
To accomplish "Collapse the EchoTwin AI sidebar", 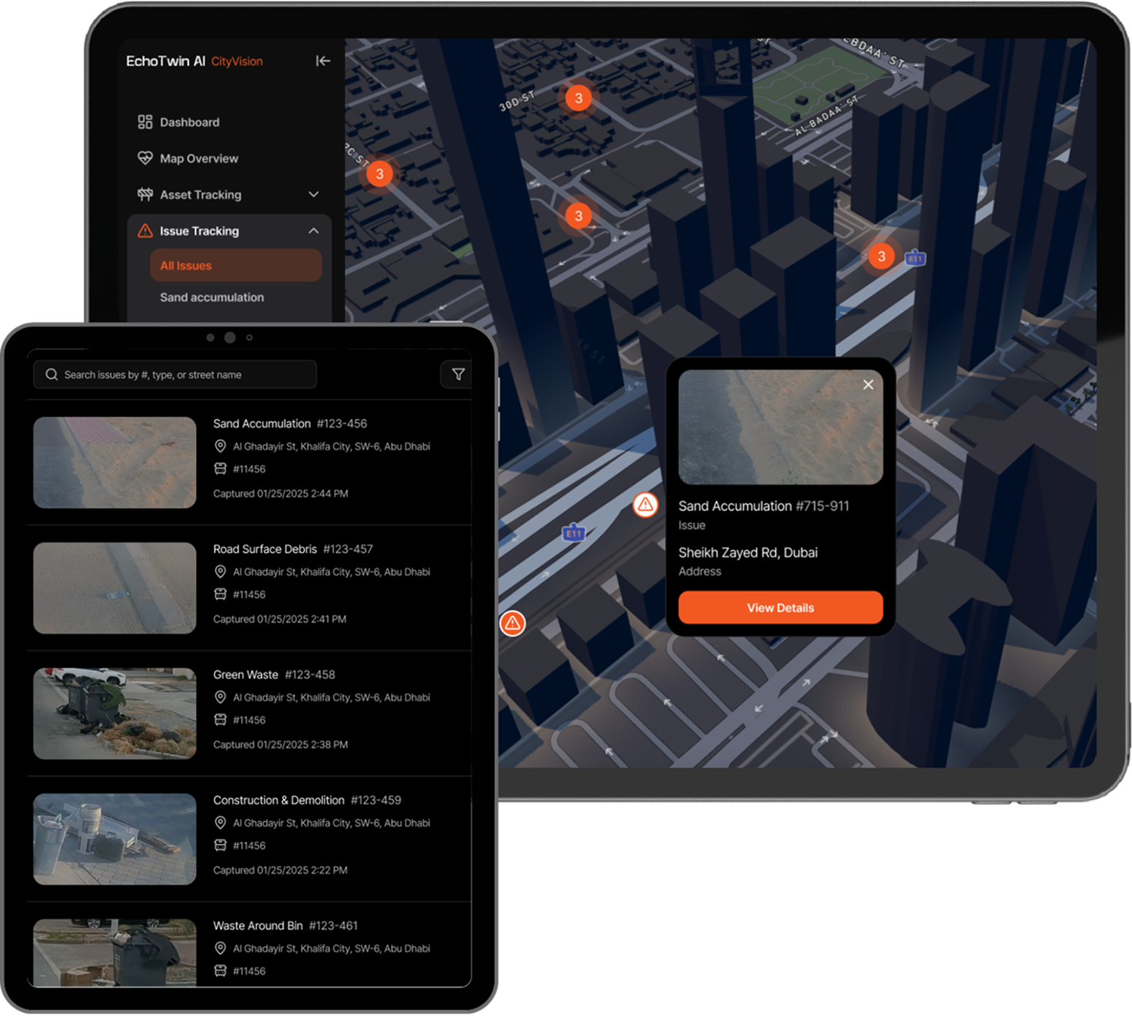I will click(x=322, y=61).
